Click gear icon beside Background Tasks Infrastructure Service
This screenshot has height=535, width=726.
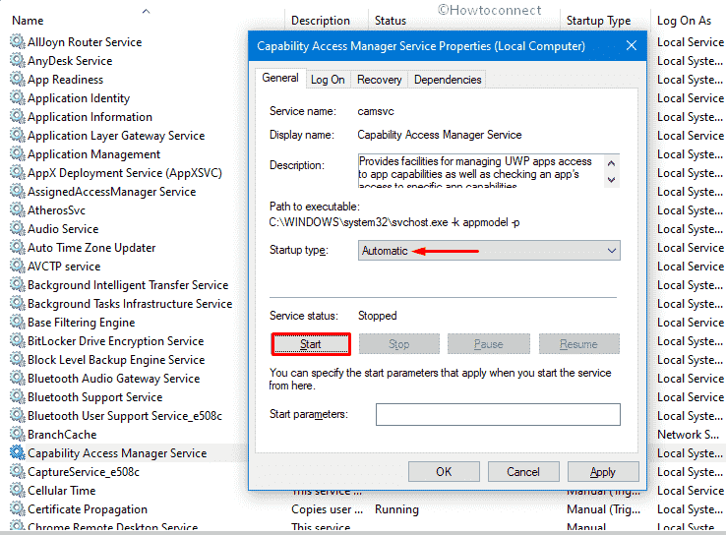coord(18,303)
